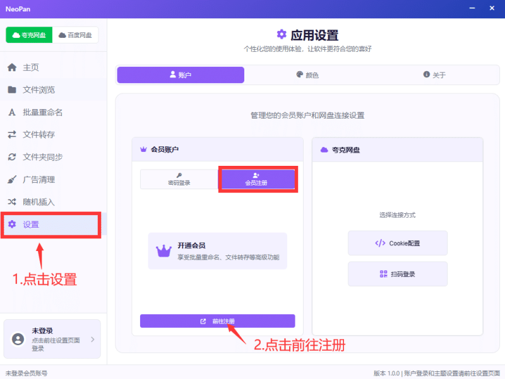Open the 关于 settings tab
This screenshot has height=379, width=505.
[434, 75]
